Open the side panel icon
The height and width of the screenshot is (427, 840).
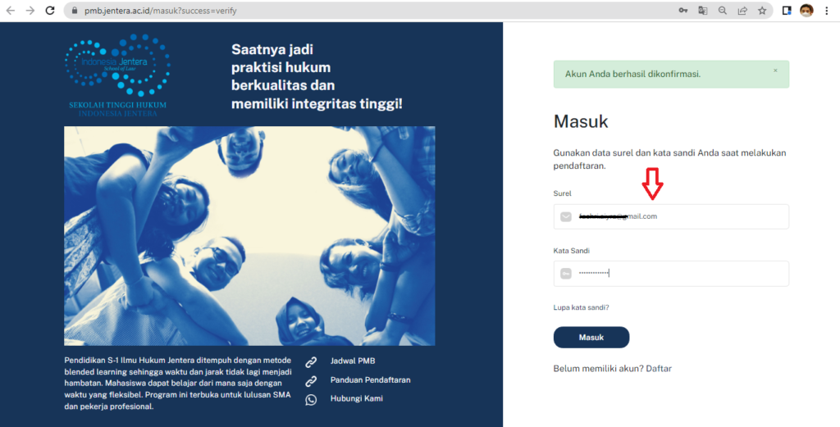point(787,11)
